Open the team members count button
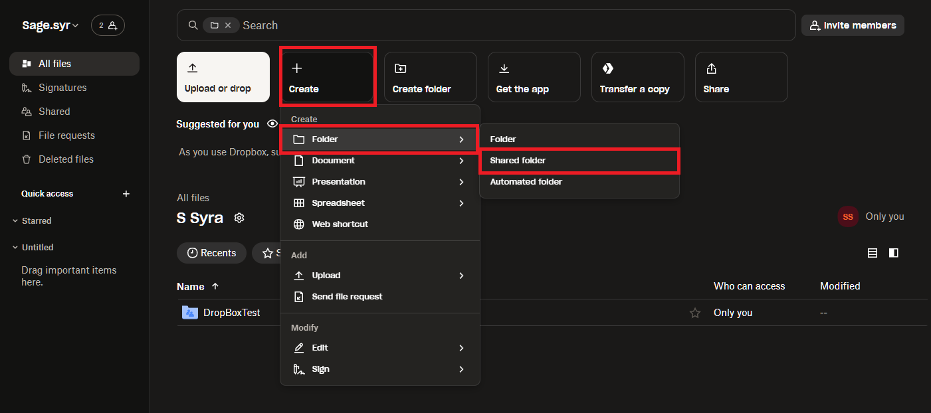Image resolution: width=931 pixels, height=413 pixels. coord(108,25)
